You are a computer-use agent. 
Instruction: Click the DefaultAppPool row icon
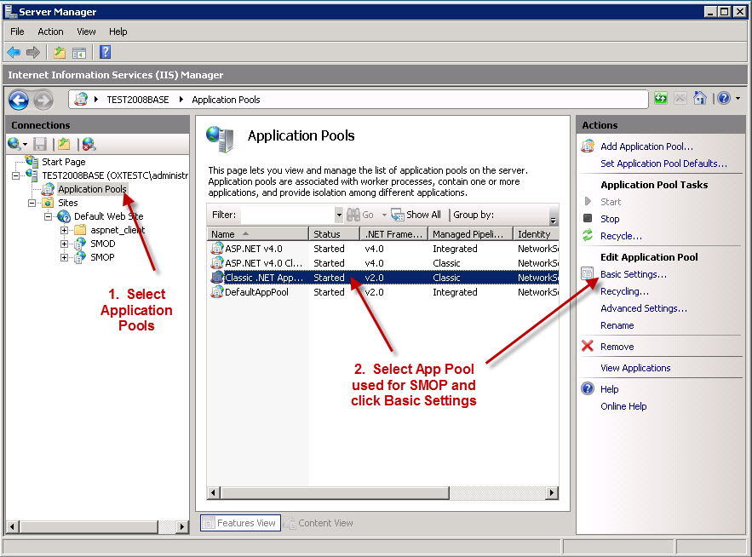(217, 291)
